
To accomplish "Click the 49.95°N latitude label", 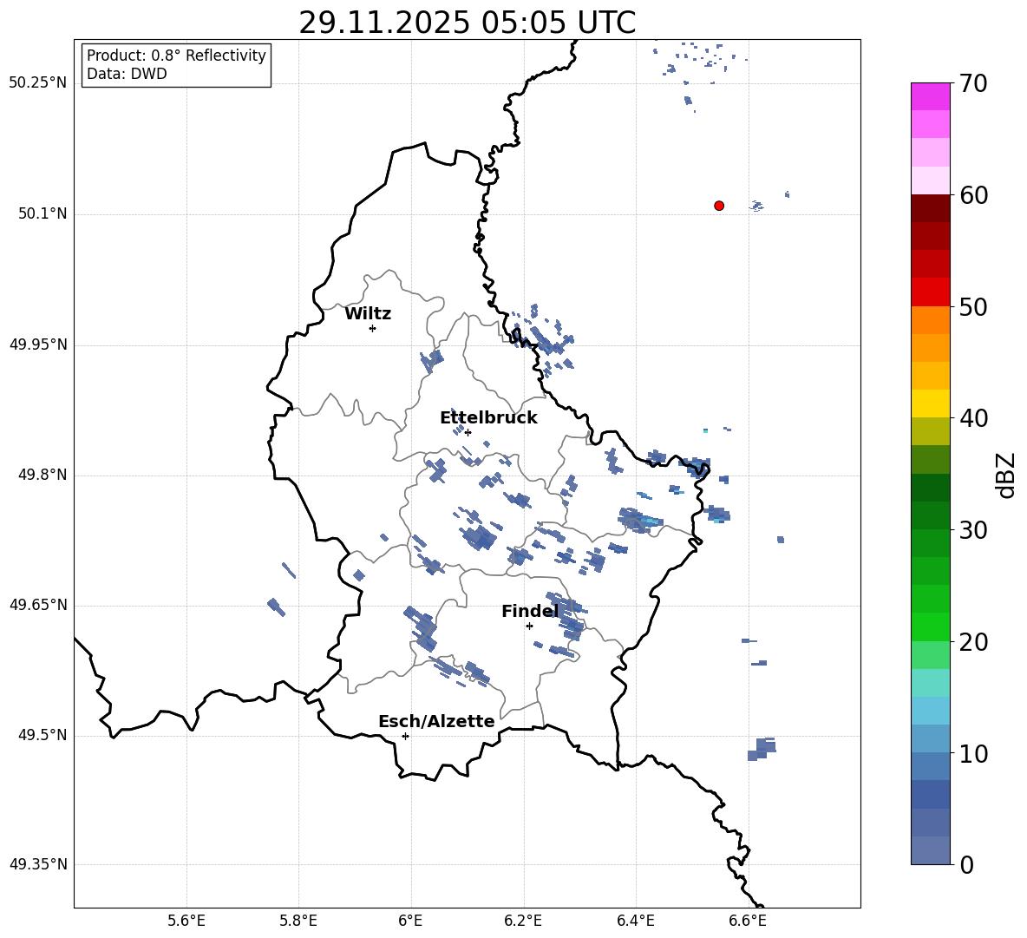I will (x=38, y=344).
